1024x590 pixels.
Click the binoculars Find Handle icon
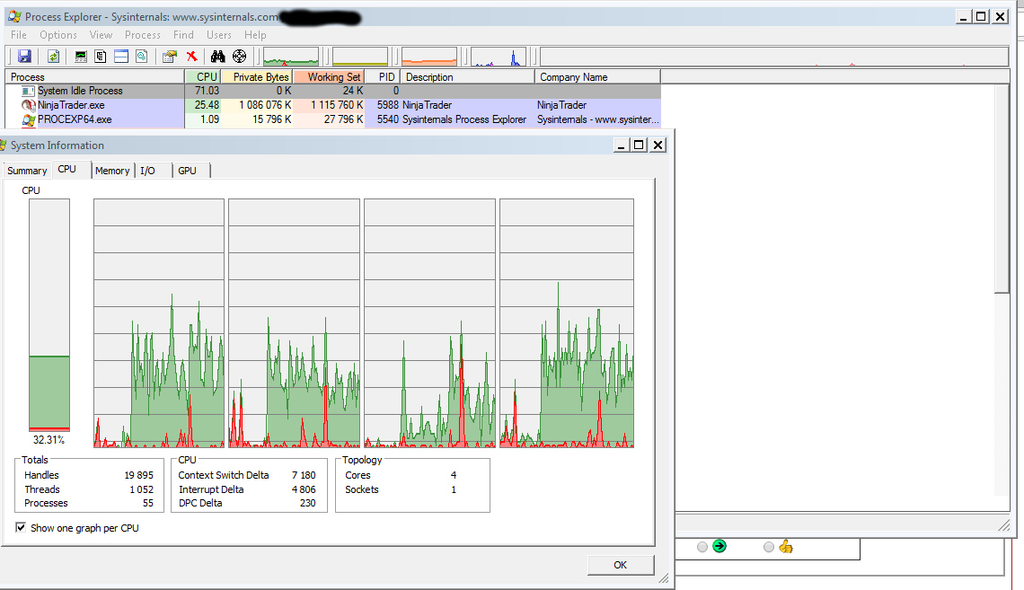[x=217, y=57]
